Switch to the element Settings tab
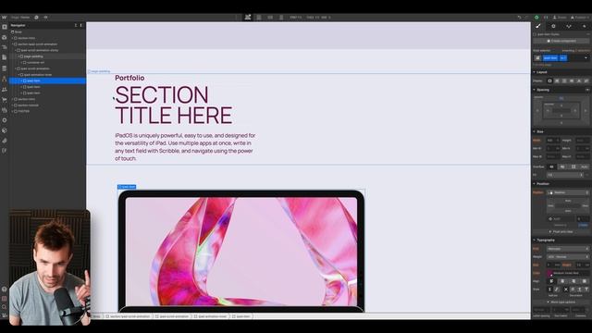592x333 pixels. click(553, 26)
